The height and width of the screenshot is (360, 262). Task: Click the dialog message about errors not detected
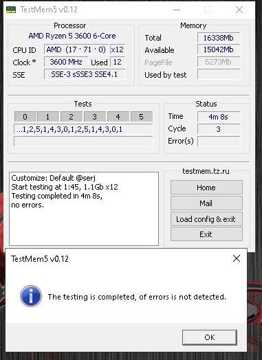click(137, 297)
